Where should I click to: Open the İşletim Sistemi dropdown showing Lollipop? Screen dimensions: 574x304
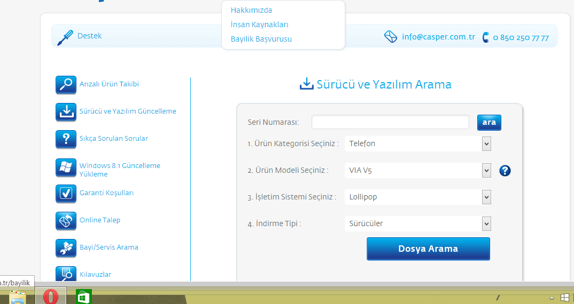tap(418, 197)
